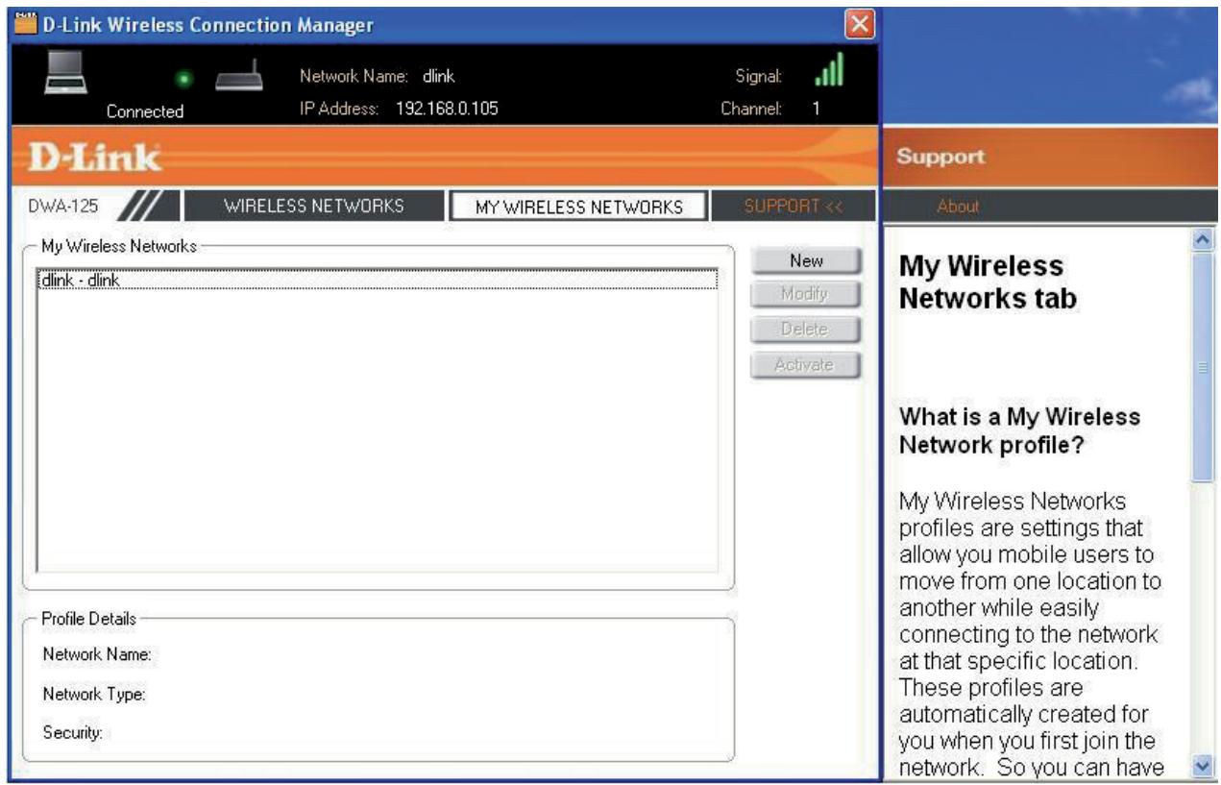1221x785 pixels.
Task: Click the scroll down arrow in Support pane
Action: 1202,766
